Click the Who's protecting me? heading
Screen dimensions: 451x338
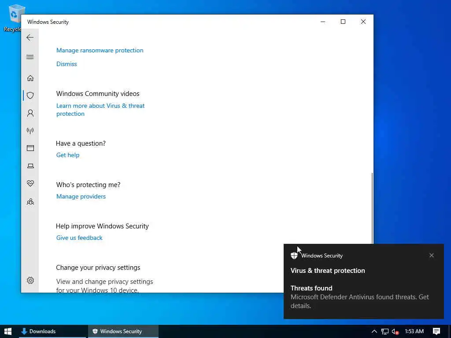(88, 185)
